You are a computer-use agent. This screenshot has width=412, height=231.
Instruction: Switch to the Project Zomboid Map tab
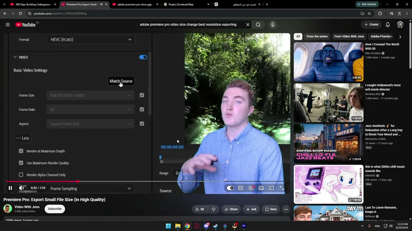[186, 4]
